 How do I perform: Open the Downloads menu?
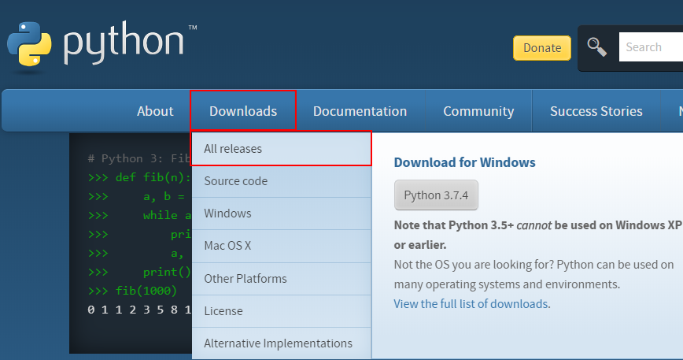(x=243, y=111)
